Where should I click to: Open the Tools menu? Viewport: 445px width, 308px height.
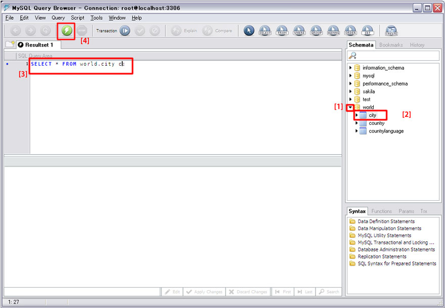pyautogui.click(x=97, y=18)
